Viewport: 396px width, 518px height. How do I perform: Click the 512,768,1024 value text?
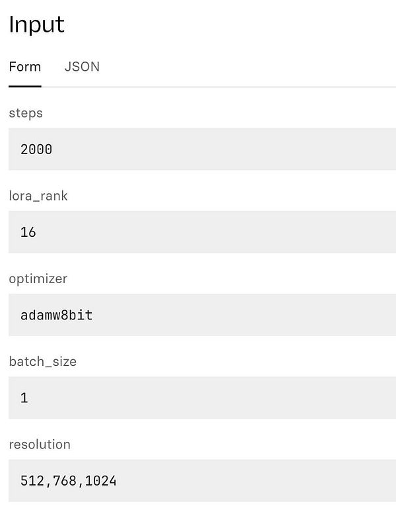click(x=69, y=480)
